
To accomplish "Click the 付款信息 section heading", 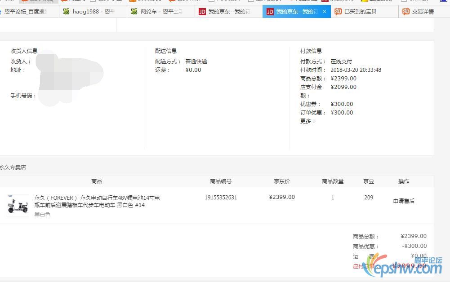I will click(311, 51).
